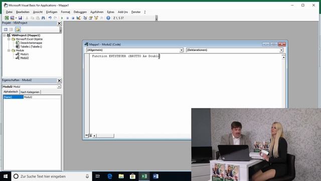This screenshot has height=181, width=321.
Task: Open the Fenster menu
Action: (136, 12)
